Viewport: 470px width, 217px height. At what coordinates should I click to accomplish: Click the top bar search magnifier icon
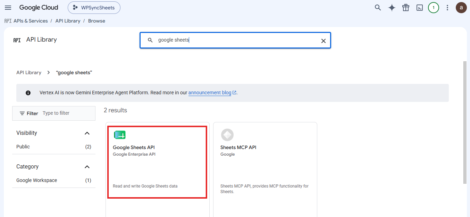click(378, 8)
